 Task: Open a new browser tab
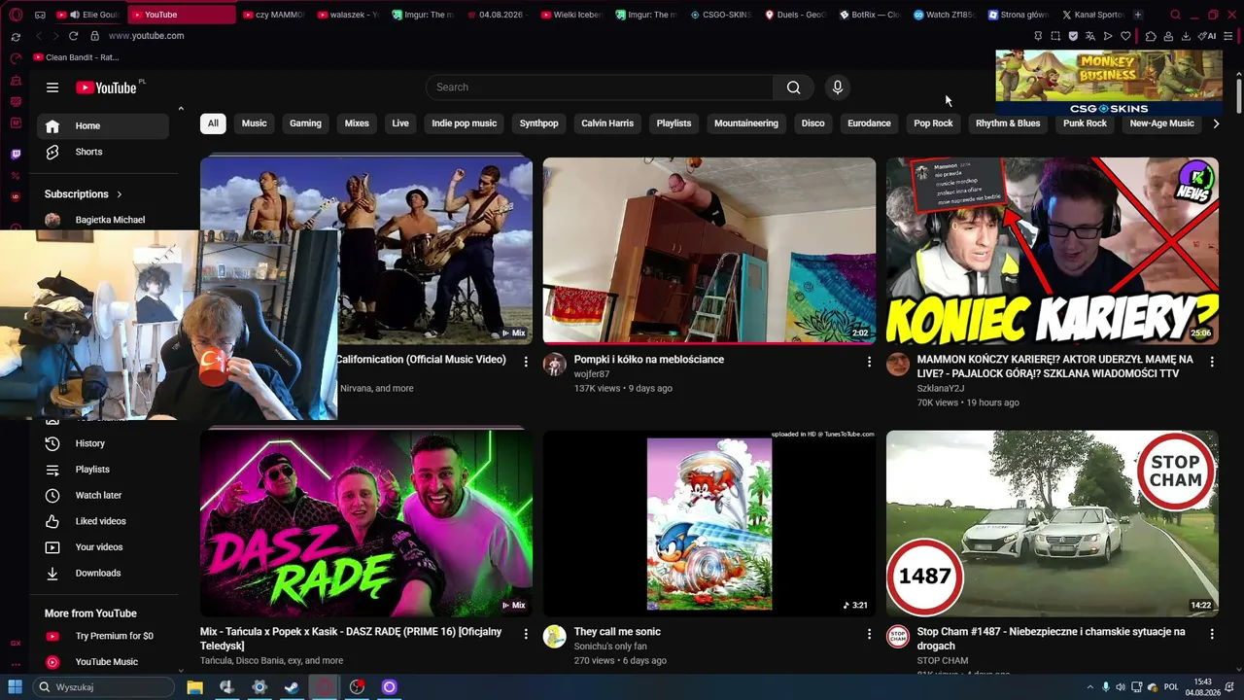coord(1138,15)
